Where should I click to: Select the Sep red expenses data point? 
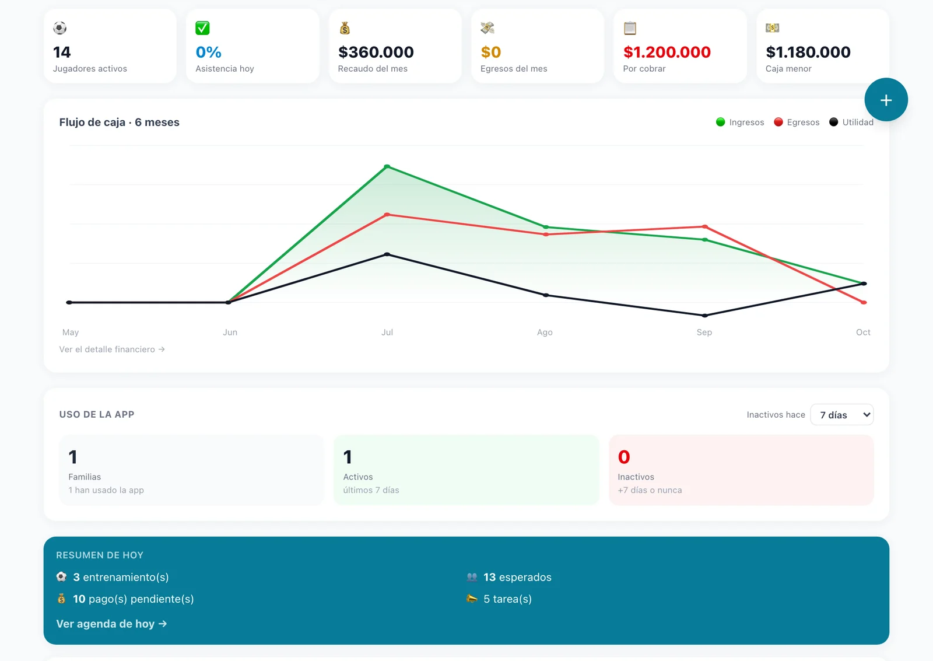(705, 226)
